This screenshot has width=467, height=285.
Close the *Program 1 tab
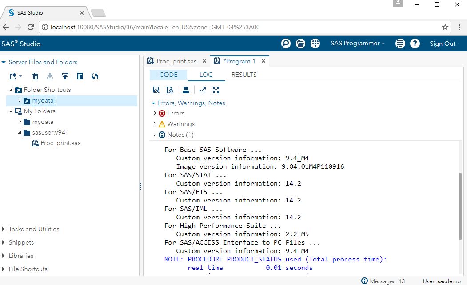tap(263, 61)
